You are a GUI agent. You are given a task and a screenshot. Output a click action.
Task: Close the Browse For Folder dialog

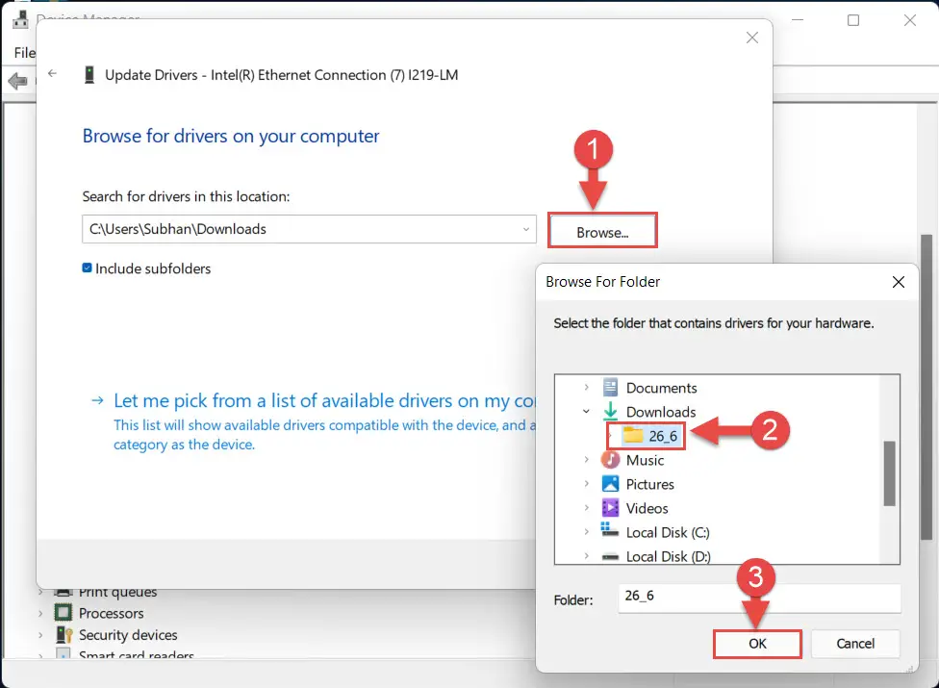[x=899, y=282]
